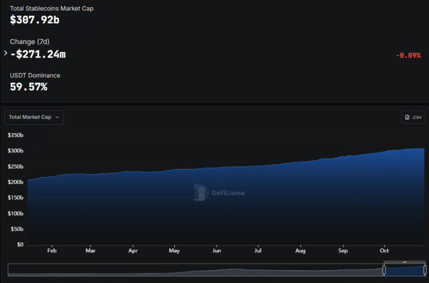Click the Feb tick on the time axis

coord(52,251)
